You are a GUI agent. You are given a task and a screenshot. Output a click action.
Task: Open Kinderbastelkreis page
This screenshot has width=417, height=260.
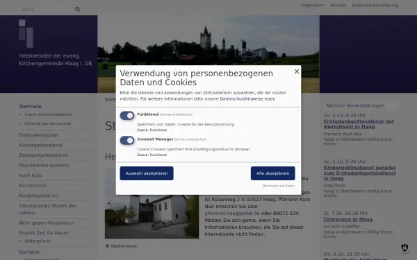[x=39, y=196]
